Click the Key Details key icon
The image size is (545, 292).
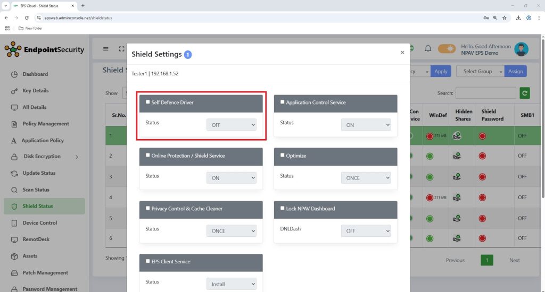(x=14, y=91)
